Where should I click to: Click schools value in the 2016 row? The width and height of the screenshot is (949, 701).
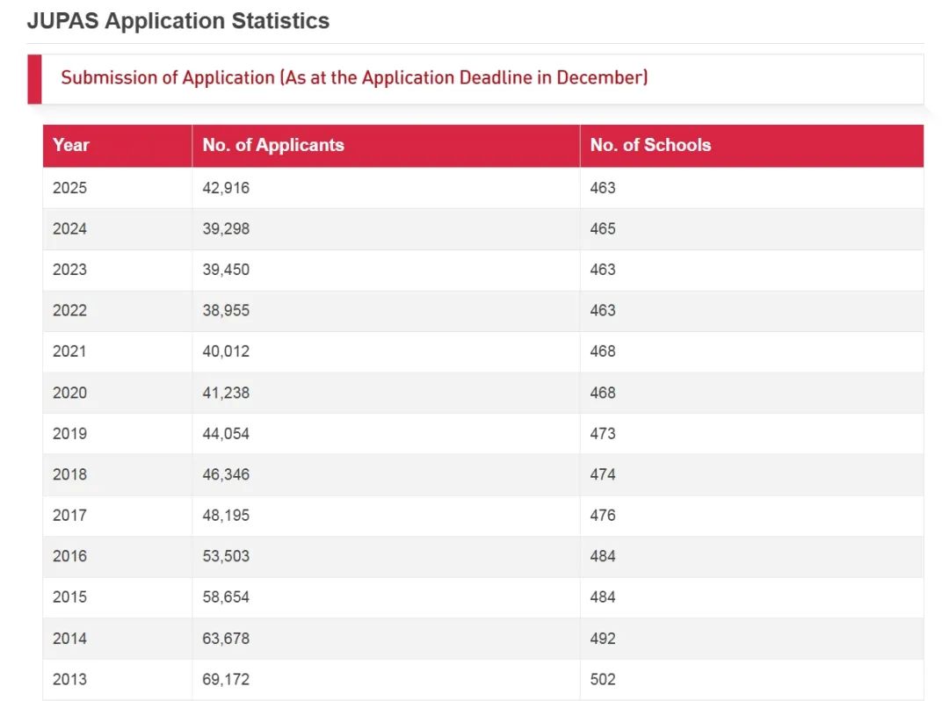tap(603, 556)
